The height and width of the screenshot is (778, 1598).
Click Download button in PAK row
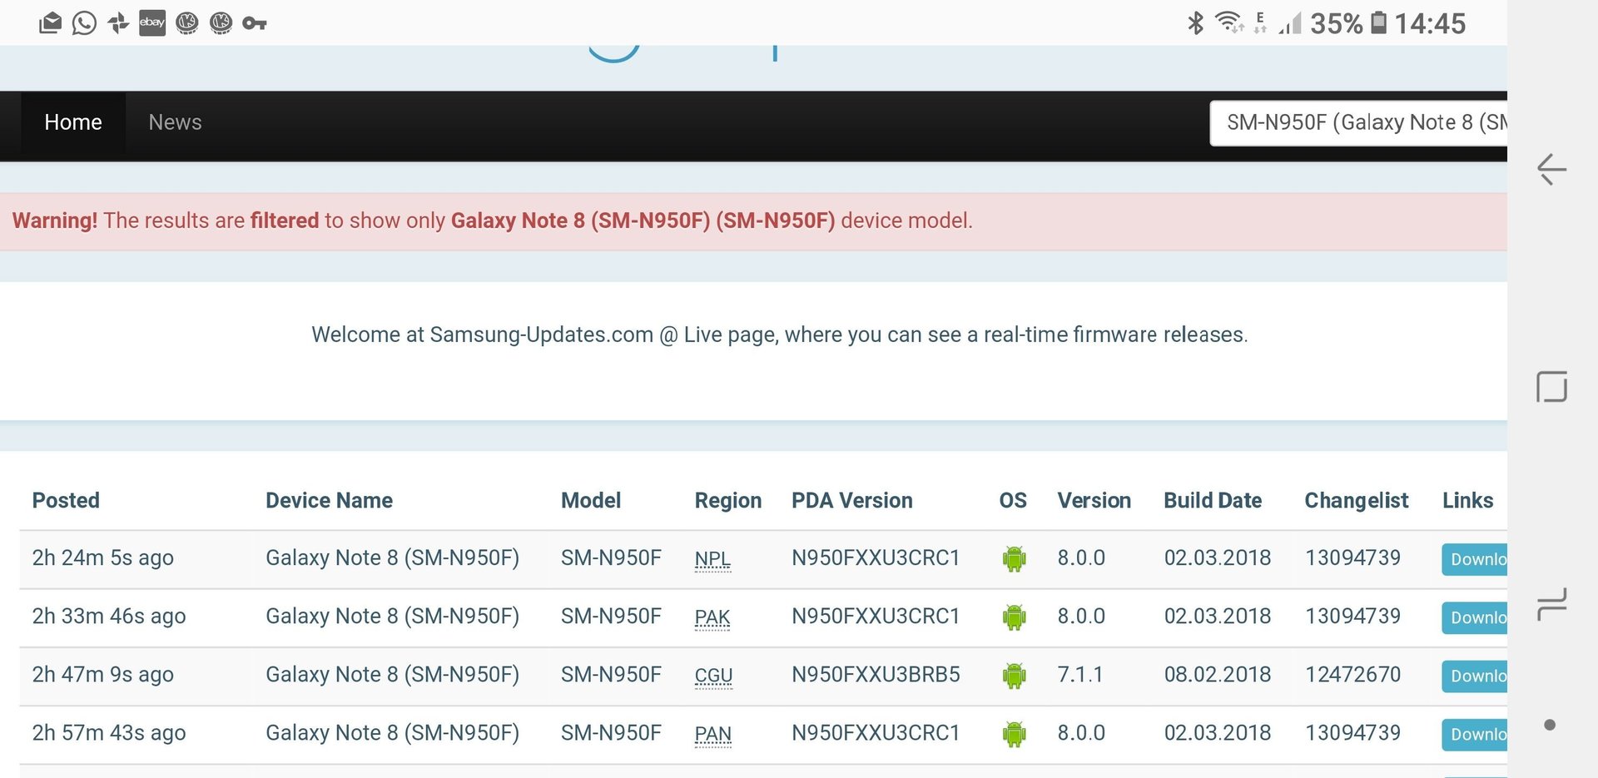point(1474,617)
